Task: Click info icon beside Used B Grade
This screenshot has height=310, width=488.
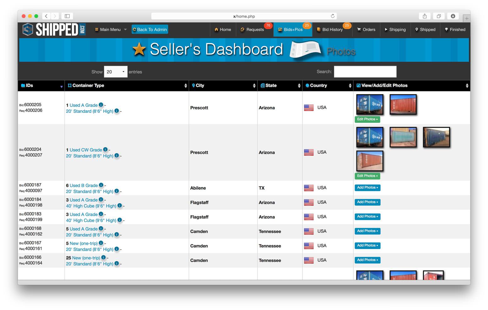Action: [101, 185]
